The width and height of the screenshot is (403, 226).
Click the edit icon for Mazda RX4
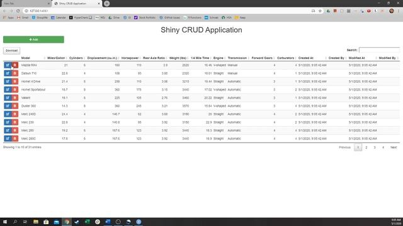pyautogui.click(x=8, y=65)
